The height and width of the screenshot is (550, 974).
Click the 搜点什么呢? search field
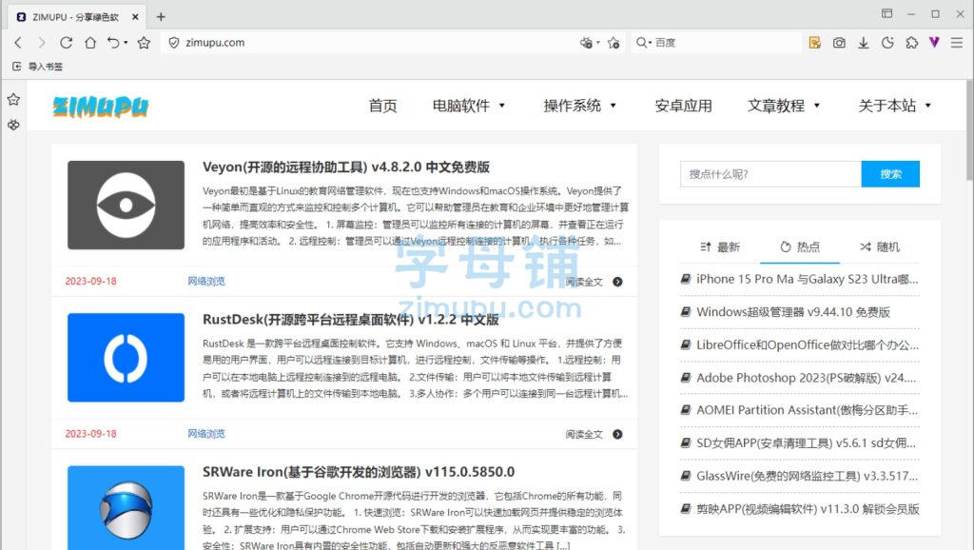(x=770, y=174)
